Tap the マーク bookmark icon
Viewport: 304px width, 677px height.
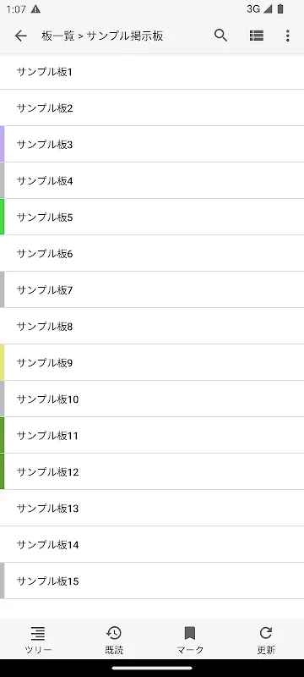(190, 633)
